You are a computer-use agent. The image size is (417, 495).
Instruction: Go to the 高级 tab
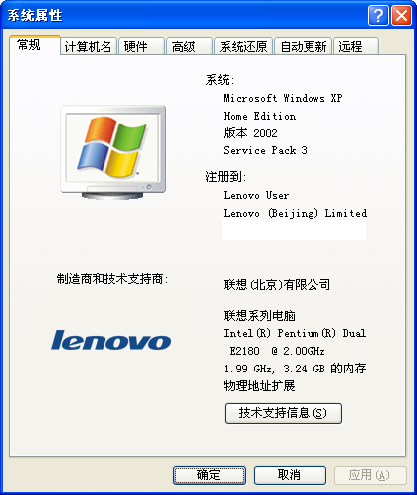(x=189, y=46)
